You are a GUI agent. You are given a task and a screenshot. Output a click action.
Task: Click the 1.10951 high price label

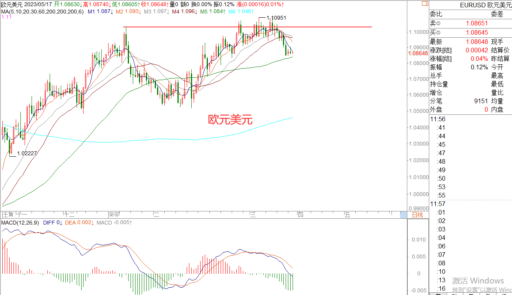tap(276, 18)
